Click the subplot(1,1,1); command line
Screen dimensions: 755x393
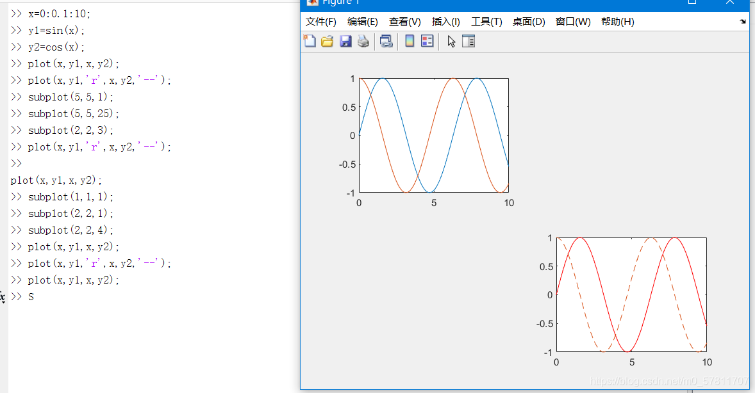coord(62,196)
